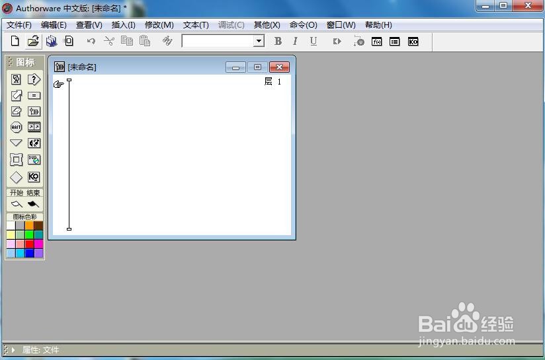Choose the yellow icon color swatch
The height and width of the screenshot is (360, 545).
[11, 235]
